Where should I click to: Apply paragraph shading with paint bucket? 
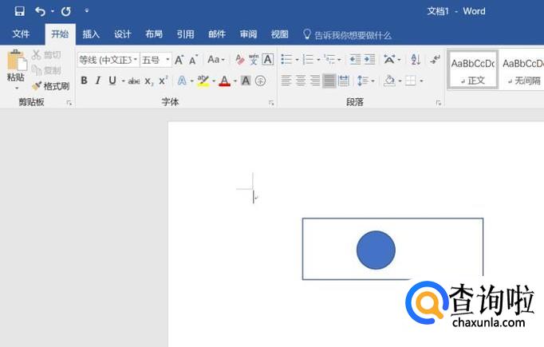389,81
